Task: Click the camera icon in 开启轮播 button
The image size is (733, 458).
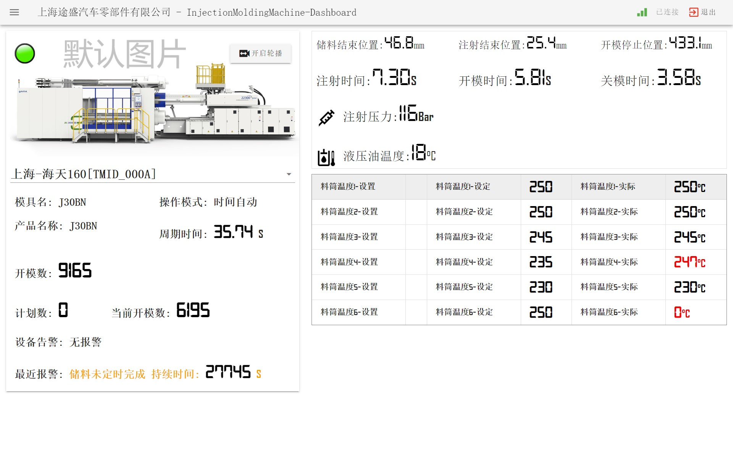Action: 244,53
